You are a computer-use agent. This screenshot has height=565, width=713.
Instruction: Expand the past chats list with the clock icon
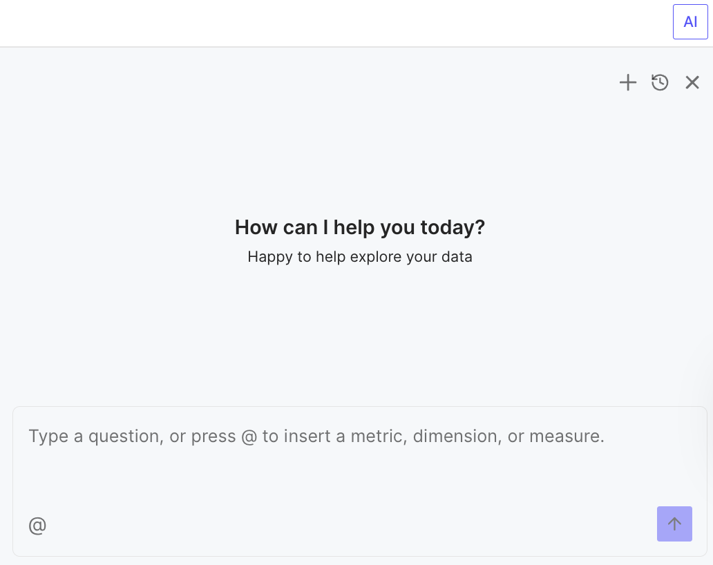point(660,83)
